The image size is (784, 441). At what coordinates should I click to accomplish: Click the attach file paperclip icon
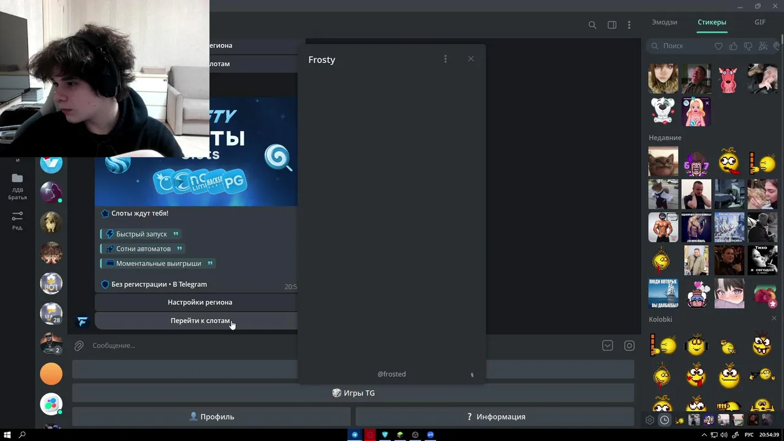[x=79, y=345]
